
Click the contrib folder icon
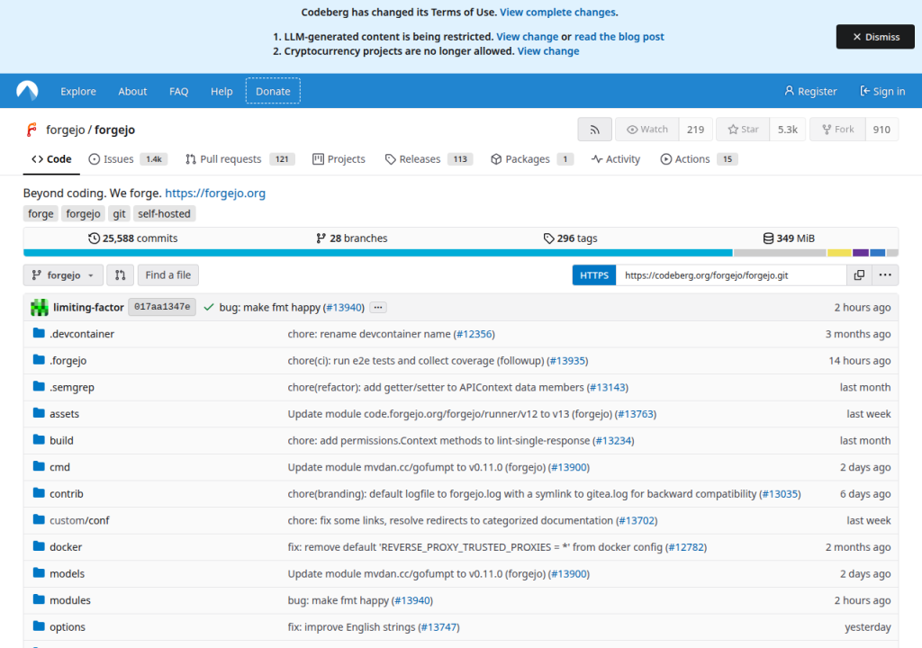40,493
